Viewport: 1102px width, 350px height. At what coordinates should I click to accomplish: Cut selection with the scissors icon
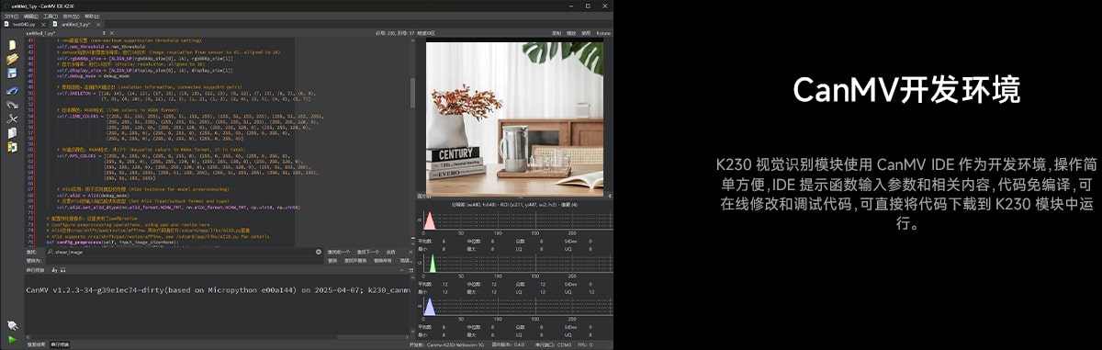point(12,119)
